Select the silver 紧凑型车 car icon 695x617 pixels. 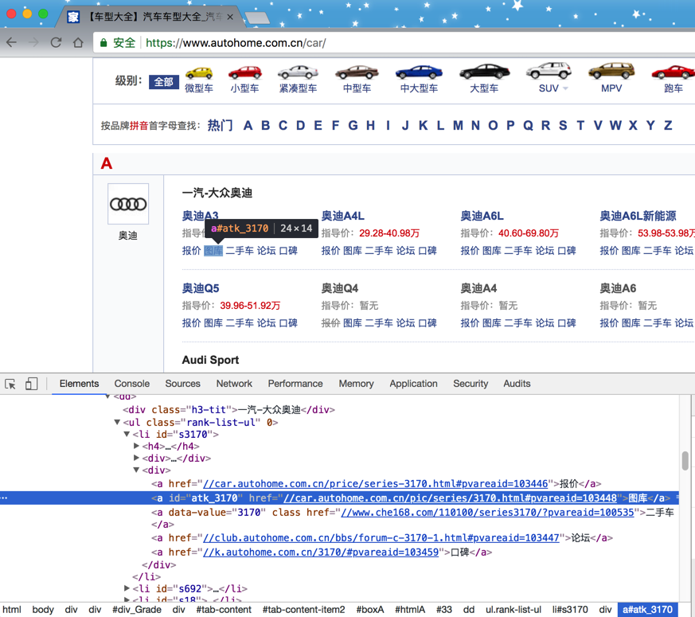tap(298, 72)
